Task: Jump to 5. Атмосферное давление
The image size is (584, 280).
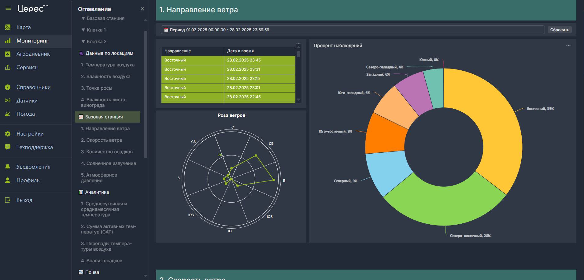Action: 99,178
